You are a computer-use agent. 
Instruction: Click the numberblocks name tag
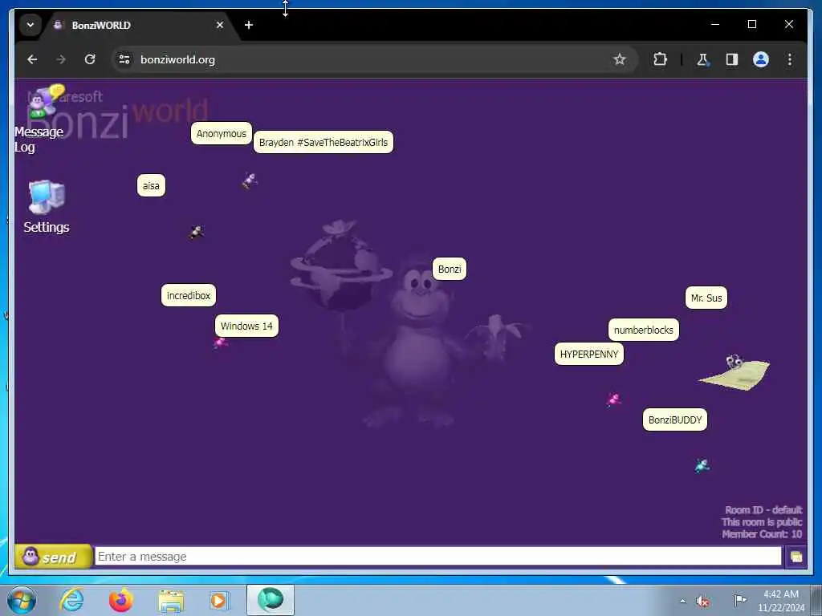[643, 330]
